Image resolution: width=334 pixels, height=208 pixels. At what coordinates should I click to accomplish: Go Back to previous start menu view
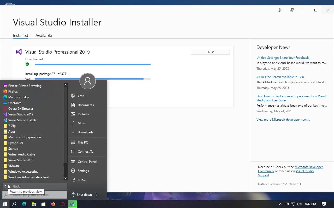[35, 186]
